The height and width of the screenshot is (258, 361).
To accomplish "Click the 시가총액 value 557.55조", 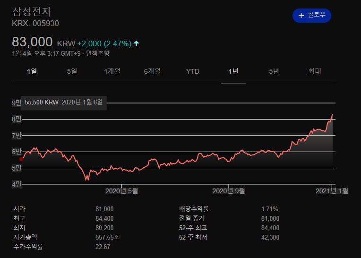I will (108, 237).
